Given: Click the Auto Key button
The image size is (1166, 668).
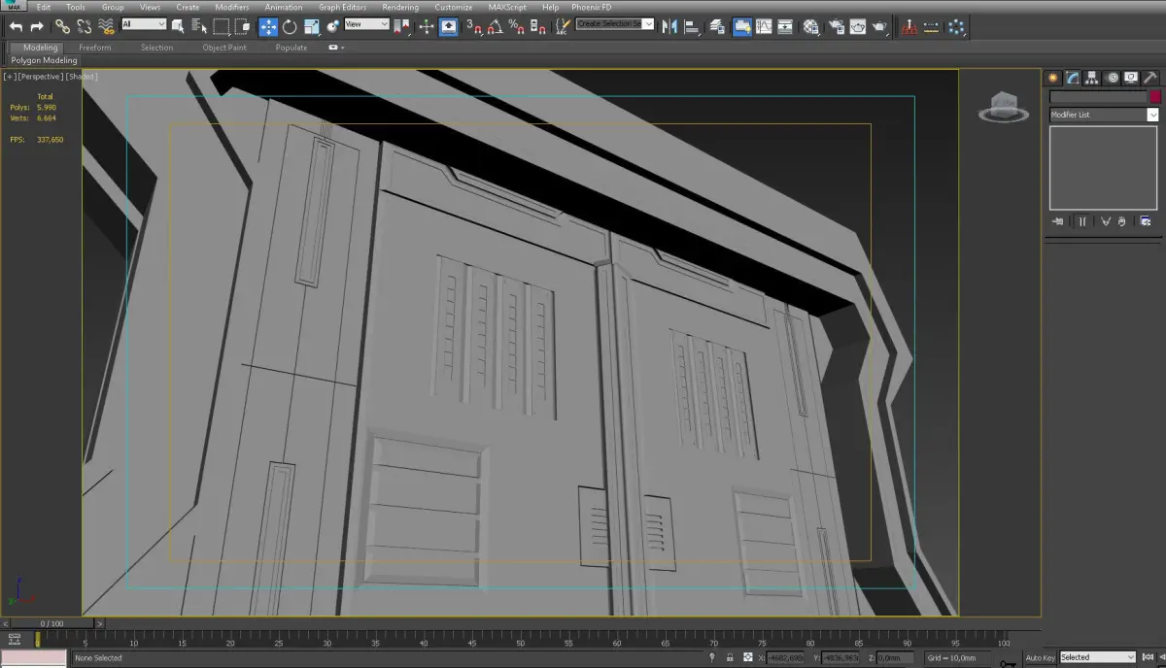Looking at the screenshot, I should coord(1040,657).
